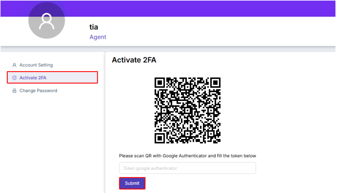
Task: Click the shield icon beside Activate 2FA
Action: [14, 78]
